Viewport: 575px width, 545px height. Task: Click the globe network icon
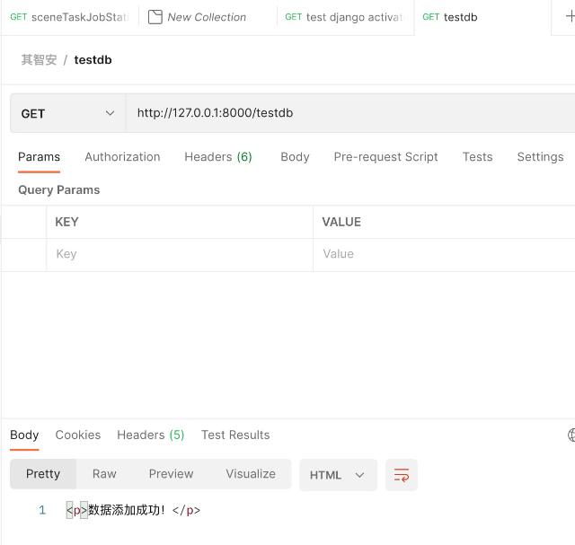571,435
